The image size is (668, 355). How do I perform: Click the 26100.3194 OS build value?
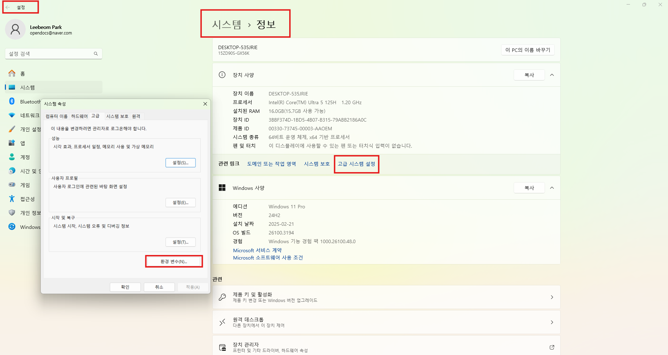pyautogui.click(x=281, y=233)
